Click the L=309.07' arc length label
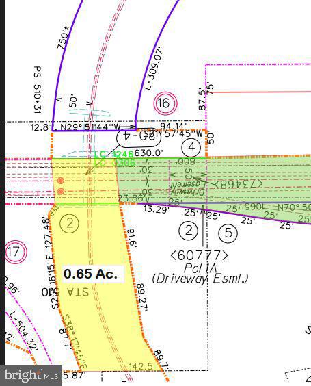The height and width of the screenshot is (386, 311). [x=154, y=68]
